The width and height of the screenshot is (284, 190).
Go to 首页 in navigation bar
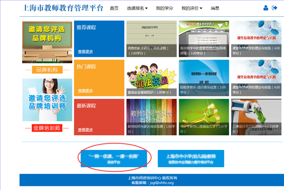click(x=114, y=8)
